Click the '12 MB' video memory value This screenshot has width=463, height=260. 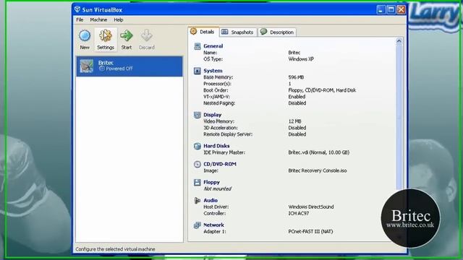(294, 121)
